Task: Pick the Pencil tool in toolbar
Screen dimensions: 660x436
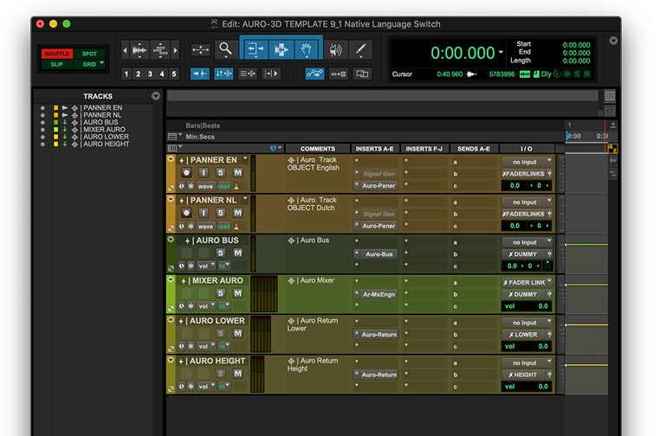Action: (x=361, y=49)
